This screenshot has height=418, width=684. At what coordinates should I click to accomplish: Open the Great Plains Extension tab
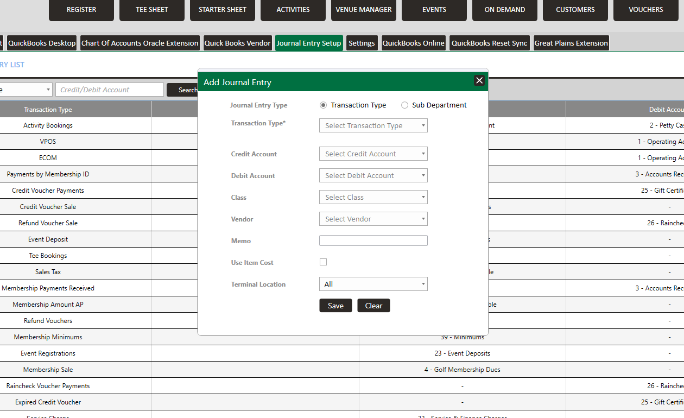(571, 43)
